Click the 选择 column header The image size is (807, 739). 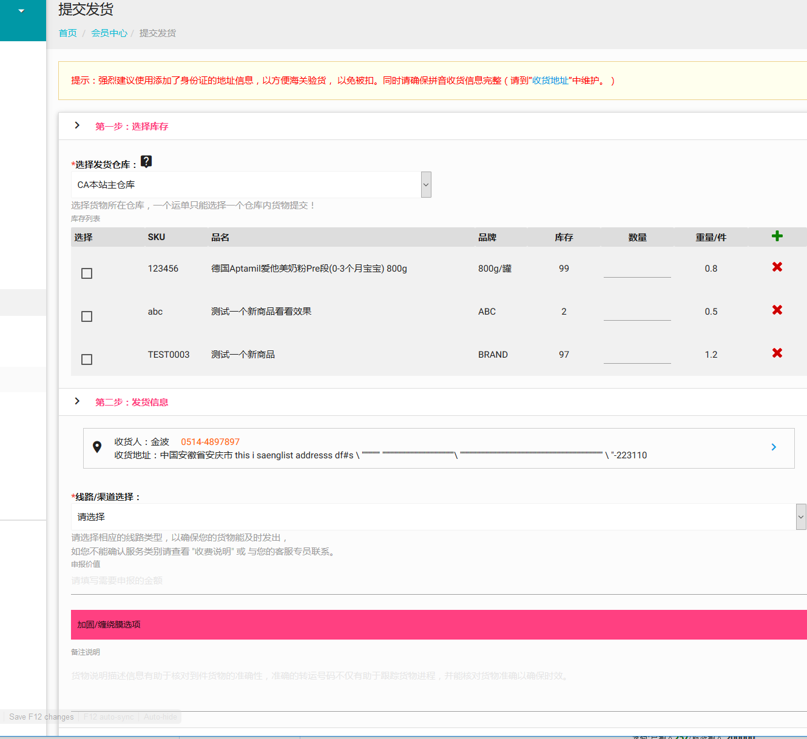(x=83, y=237)
